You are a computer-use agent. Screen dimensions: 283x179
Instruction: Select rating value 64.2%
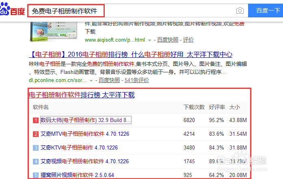(x=216, y=175)
